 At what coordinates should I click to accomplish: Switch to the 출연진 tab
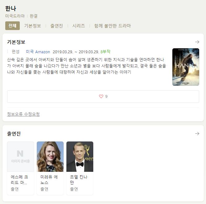pos(57,26)
